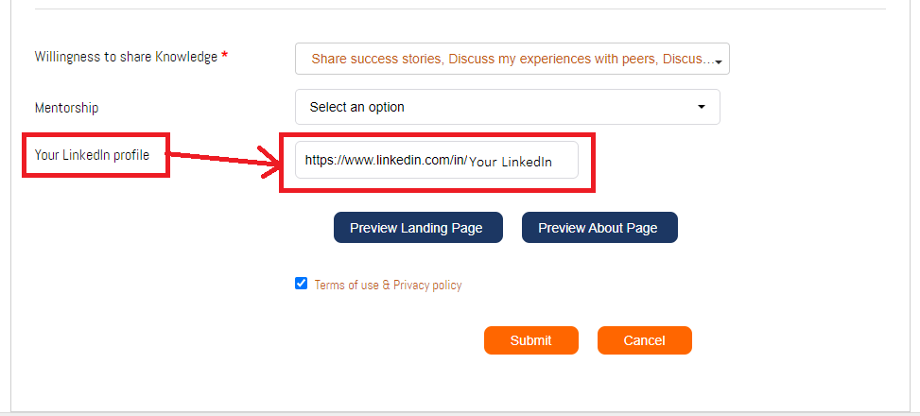Open the Privacy policy link

427,285
